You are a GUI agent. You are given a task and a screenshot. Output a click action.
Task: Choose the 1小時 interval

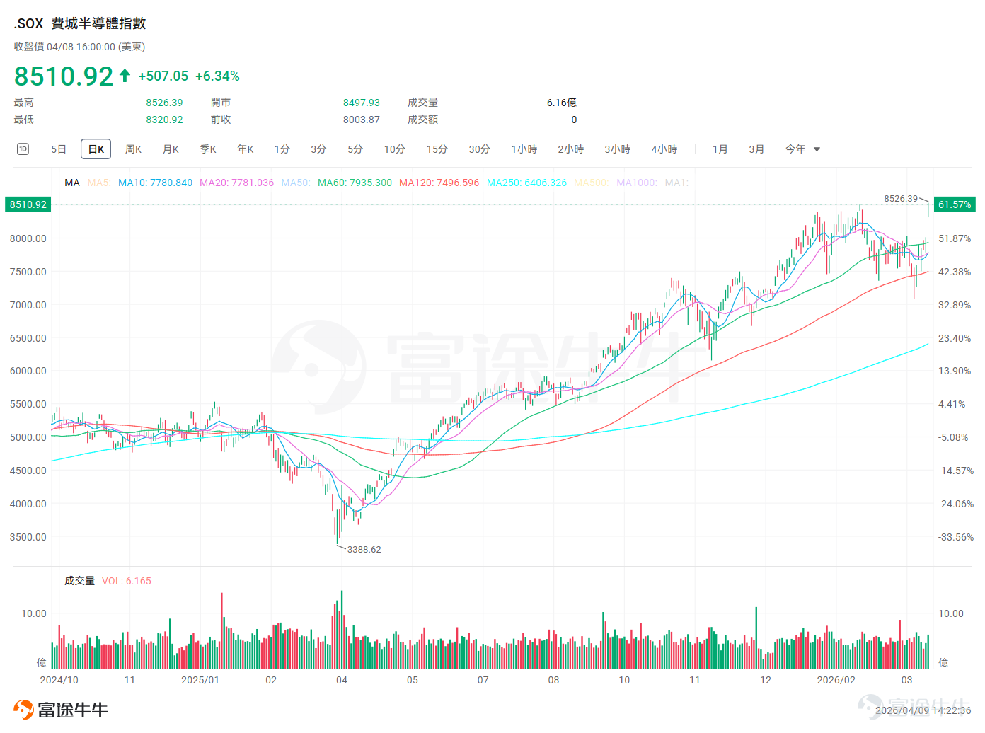tap(524, 149)
